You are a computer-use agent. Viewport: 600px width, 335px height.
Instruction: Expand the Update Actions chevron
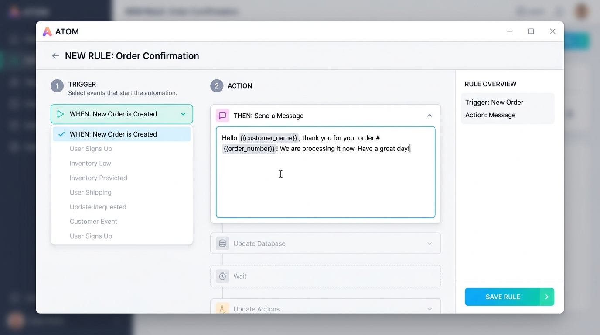pyautogui.click(x=430, y=309)
